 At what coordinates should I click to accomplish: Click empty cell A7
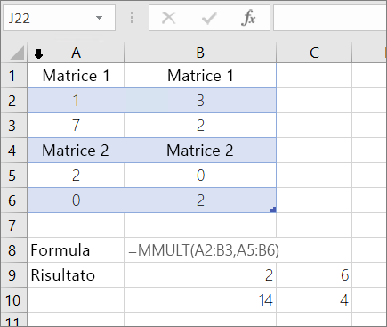(76, 225)
